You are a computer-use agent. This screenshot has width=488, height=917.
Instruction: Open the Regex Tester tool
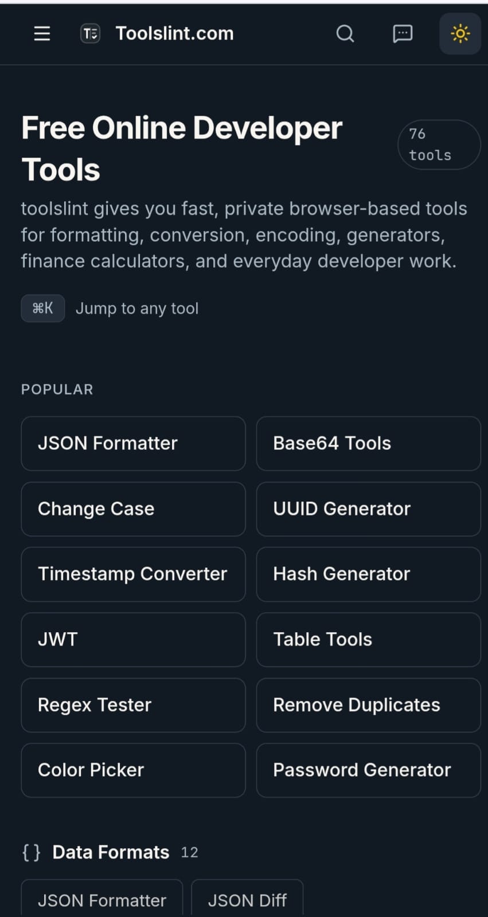click(133, 705)
